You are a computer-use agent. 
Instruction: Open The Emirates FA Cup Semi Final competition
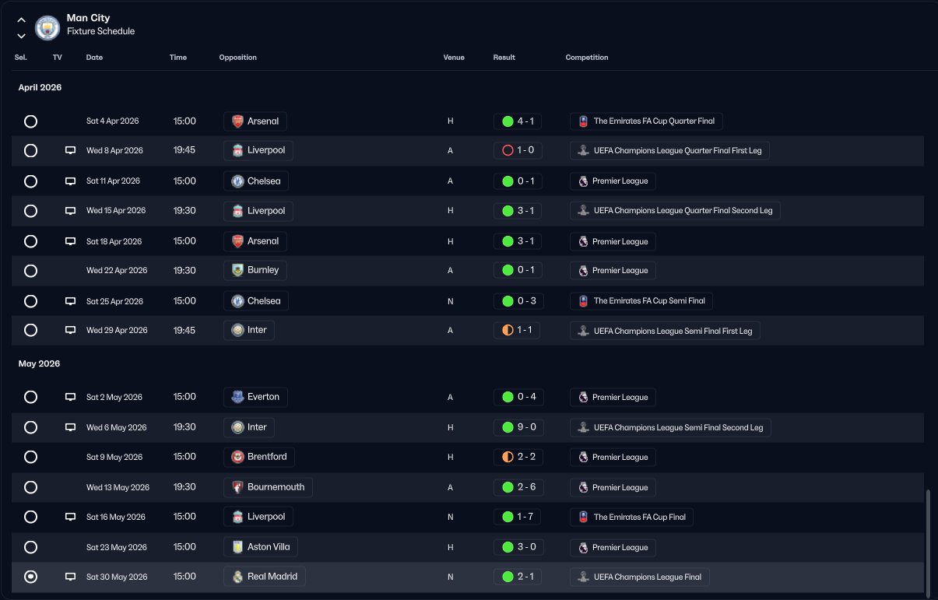641,301
